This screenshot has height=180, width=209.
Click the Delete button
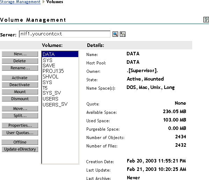click(x=20, y=61)
